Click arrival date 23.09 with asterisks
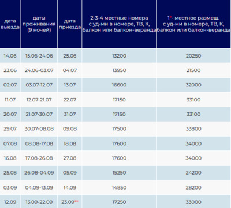This screenshot has height=208, width=231. (x=70, y=202)
